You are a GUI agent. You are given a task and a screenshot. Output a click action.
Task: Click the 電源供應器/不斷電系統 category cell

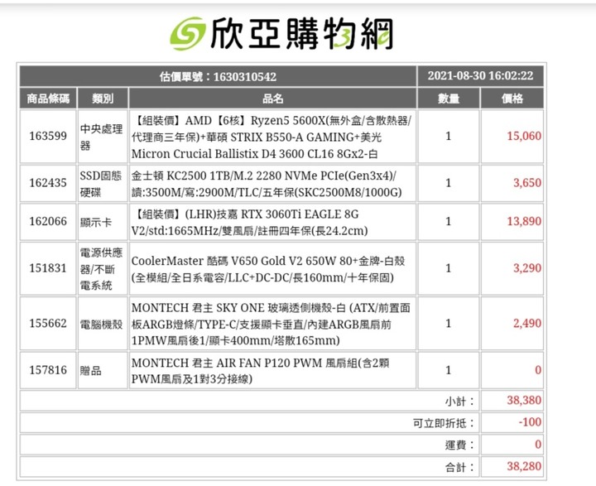pos(101,269)
